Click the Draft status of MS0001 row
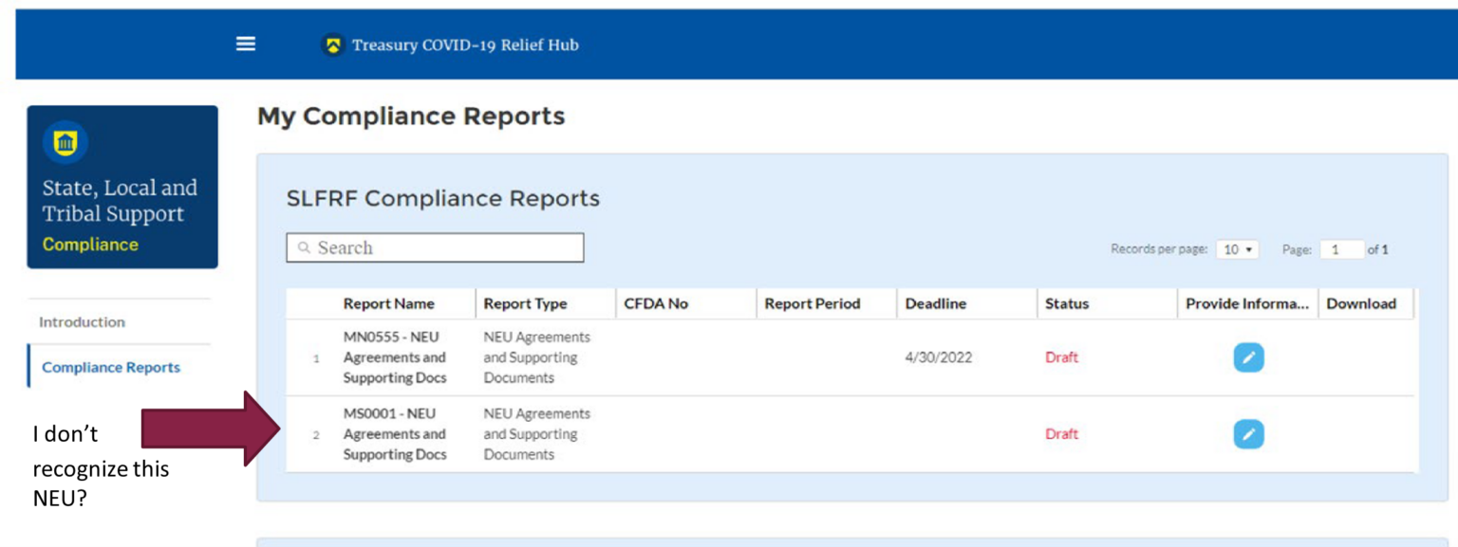The height and width of the screenshot is (547, 1458). pos(1061,434)
